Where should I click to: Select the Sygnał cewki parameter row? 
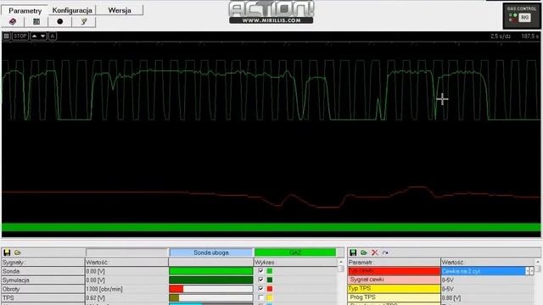pyautogui.click(x=394, y=280)
